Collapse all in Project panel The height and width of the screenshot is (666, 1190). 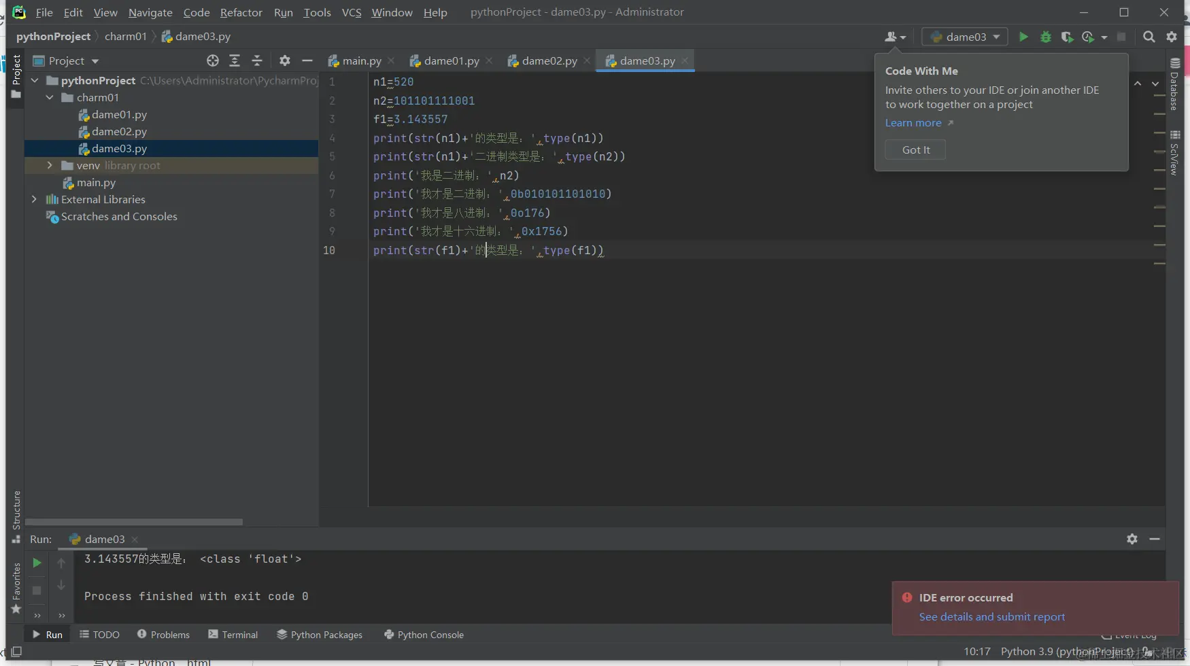pyautogui.click(x=257, y=60)
